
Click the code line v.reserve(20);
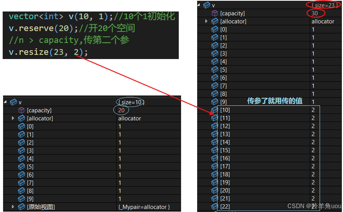43,28
